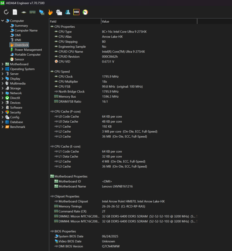Open the preferences checklist toolbar icon
Image resolution: width=232 pixels, height=251 pixels.
click(59, 12)
